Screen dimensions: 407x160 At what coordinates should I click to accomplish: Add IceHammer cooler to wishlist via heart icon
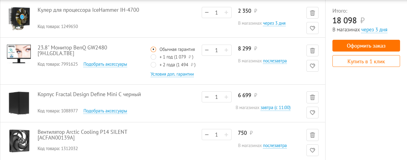coord(312,28)
